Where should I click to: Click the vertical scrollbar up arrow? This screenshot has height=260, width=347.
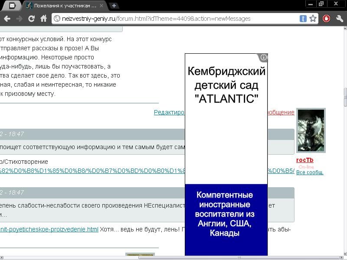pos(345,28)
